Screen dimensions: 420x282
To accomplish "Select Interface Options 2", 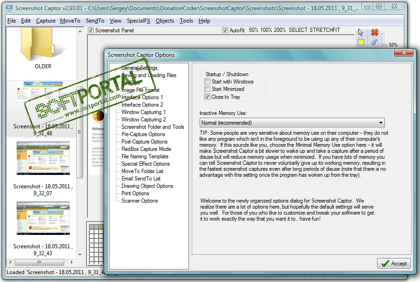I will pos(142,105).
